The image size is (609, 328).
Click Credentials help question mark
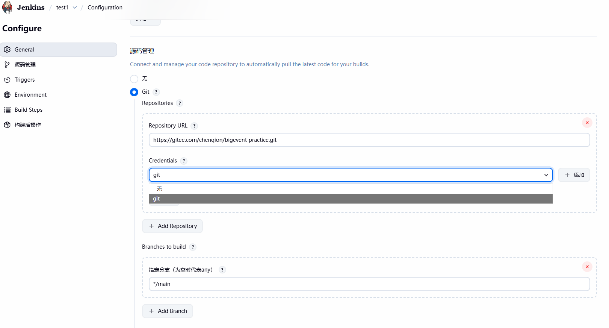[184, 161]
